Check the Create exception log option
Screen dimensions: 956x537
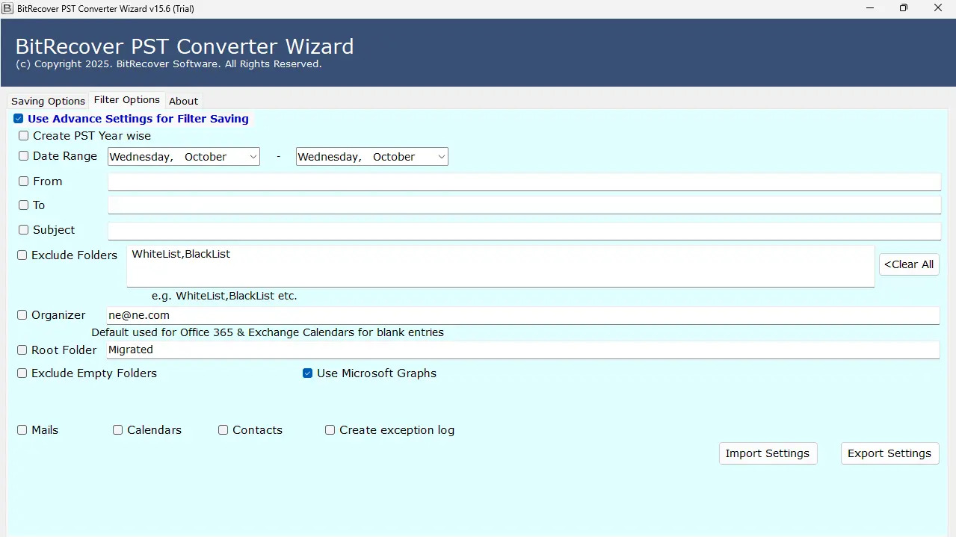(330, 429)
